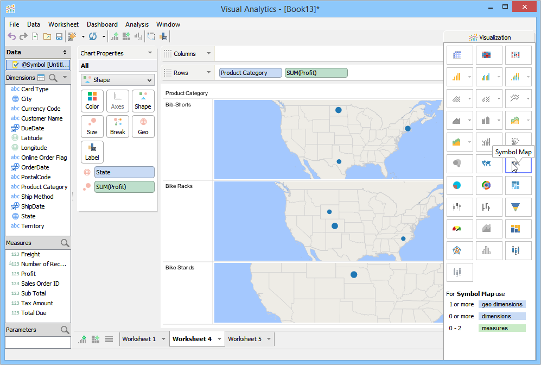The width and height of the screenshot is (541, 365).
Task: Click the Save icon in the toolbar
Action: point(59,36)
